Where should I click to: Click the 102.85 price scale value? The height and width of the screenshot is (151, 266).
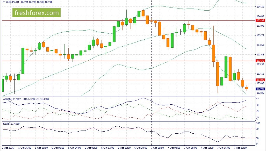pyautogui.click(x=260, y=93)
